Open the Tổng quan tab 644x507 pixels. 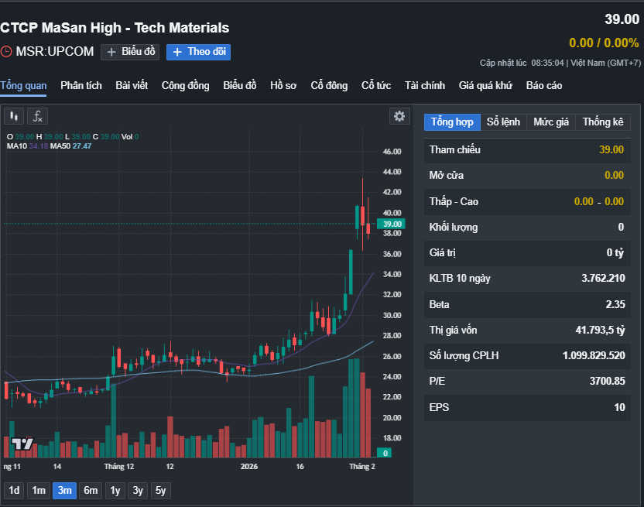click(x=23, y=85)
